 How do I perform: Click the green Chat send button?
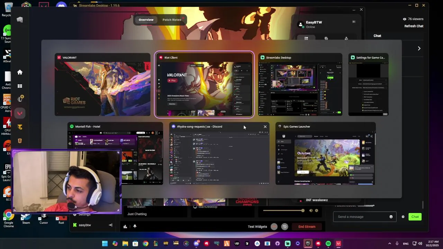tap(415, 217)
